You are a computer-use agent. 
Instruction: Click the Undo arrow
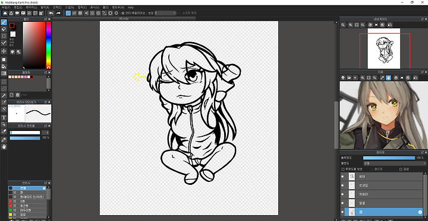[51, 13]
